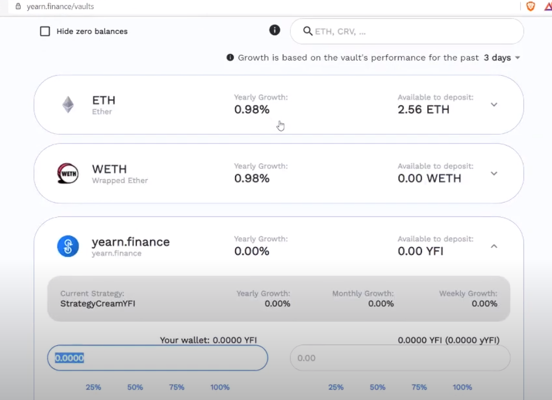This screenshot has width=552, height=400.
Task: Click the info icon beside search box
Action: pyautogui.click(x=275, y=30)
